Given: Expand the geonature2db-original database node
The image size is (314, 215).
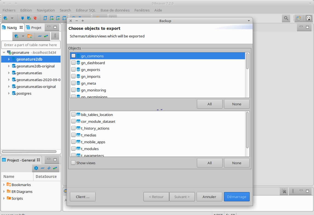Looking at the screenshot, I should point(9,66).
